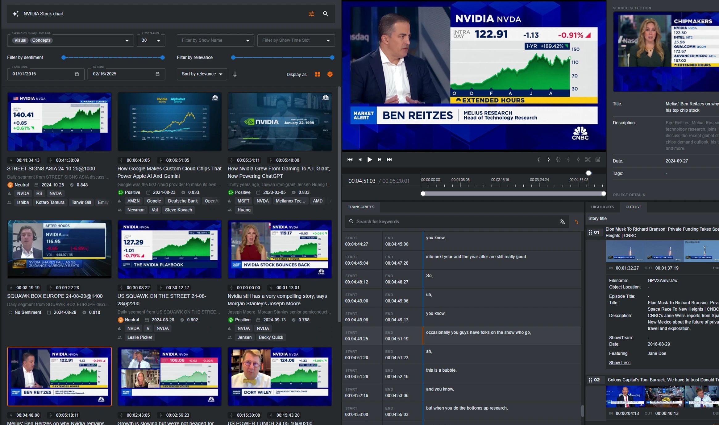The image size is (719, 425).
Task: Open the Sort by relevance dropdown
Action: tap(202, 74)
